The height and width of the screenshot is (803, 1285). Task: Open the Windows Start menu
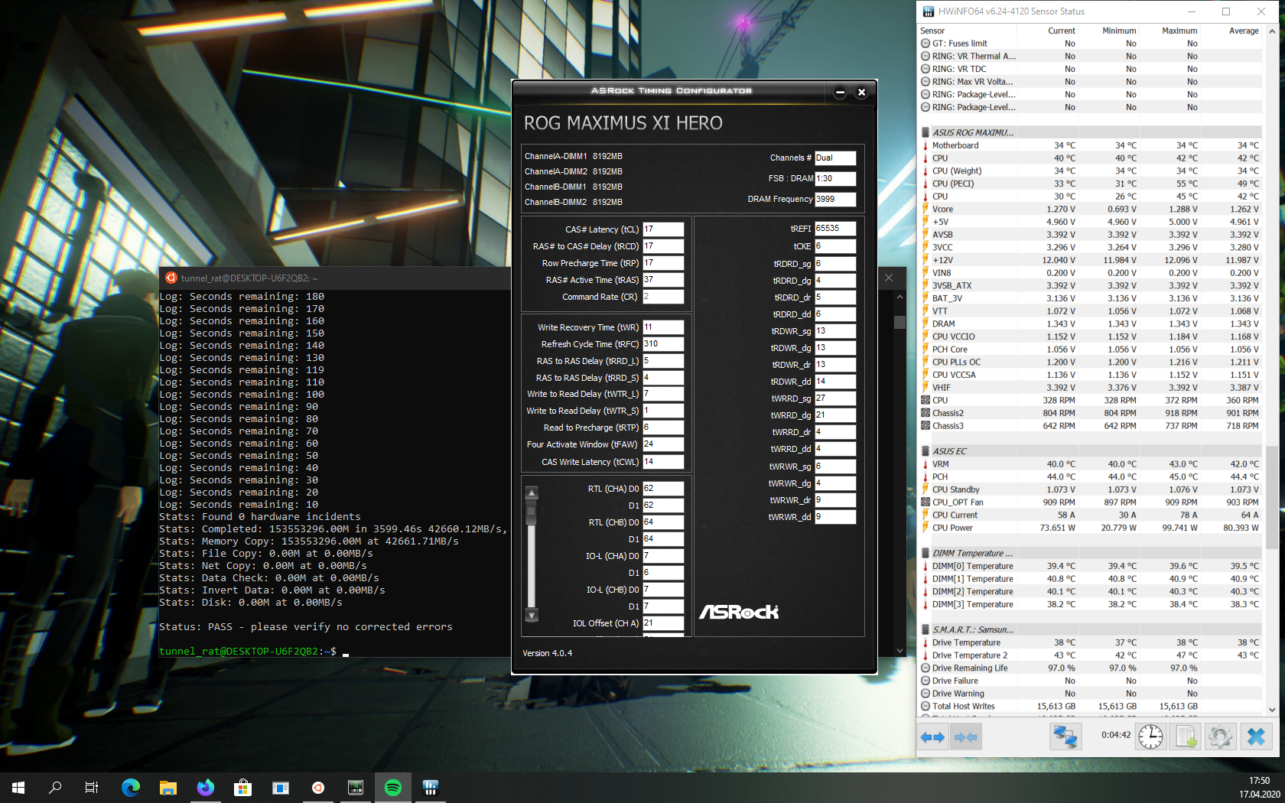[x=18, y=788]
